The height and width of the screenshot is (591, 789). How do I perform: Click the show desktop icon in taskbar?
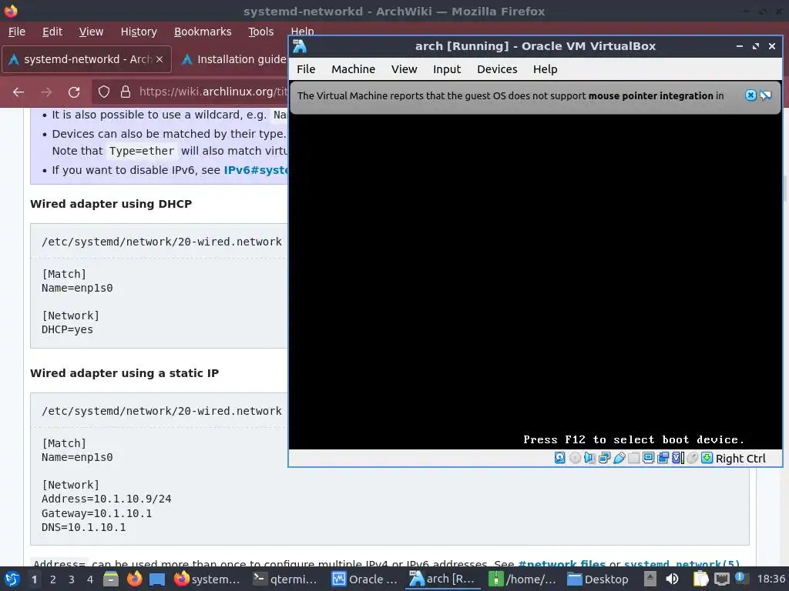pyautogui.click(x=157, y=579)
